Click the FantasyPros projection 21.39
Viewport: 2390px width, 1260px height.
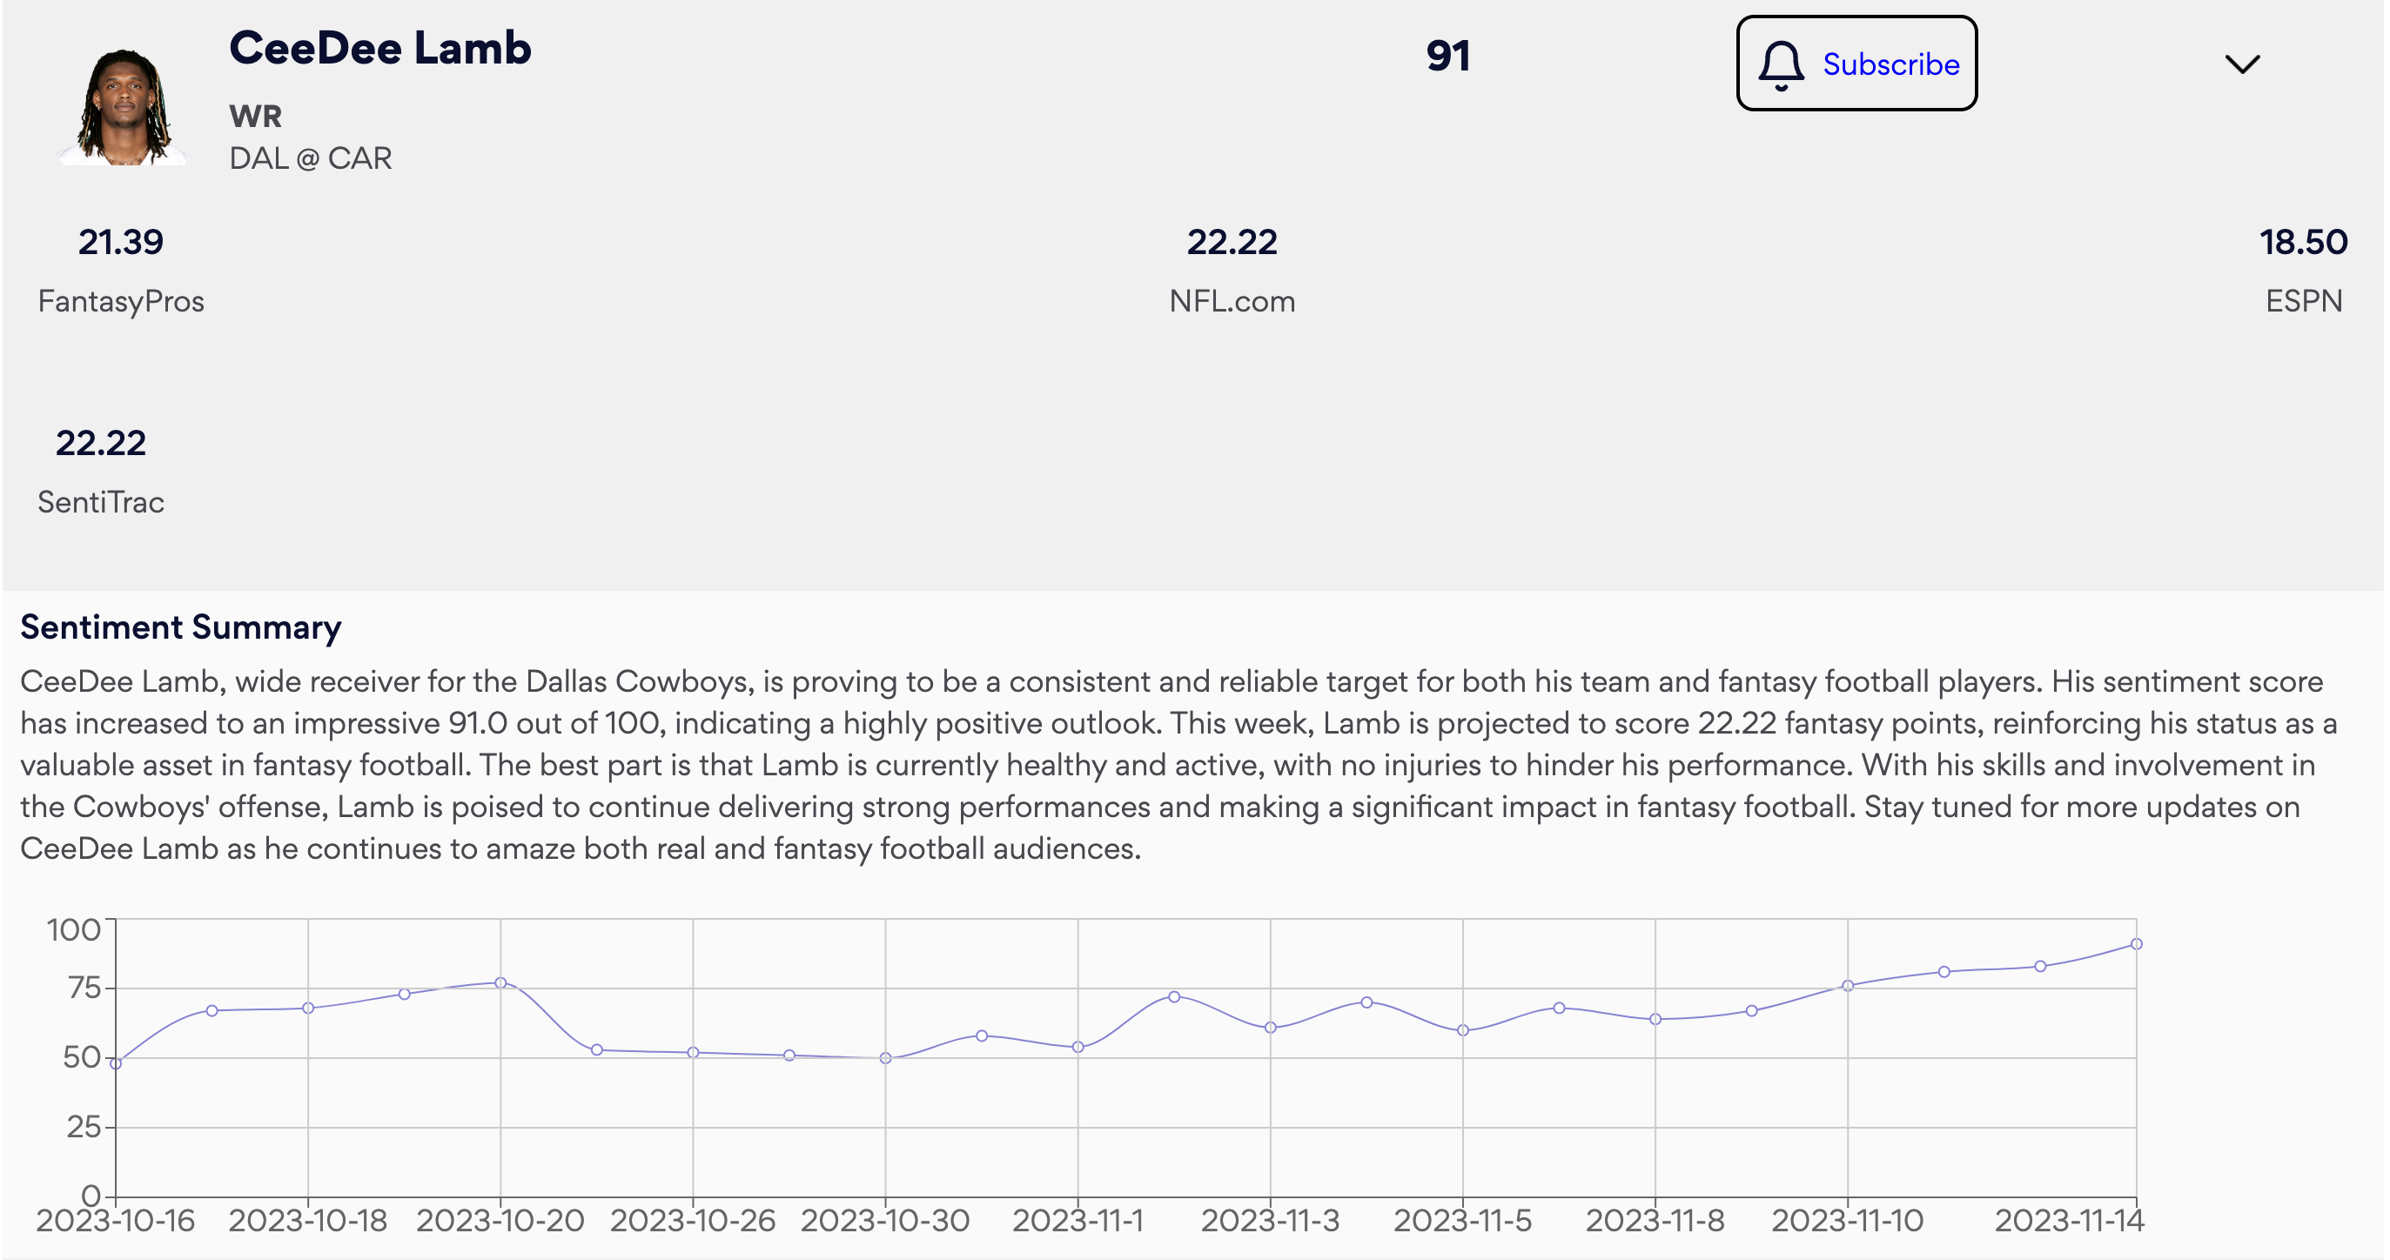coord(121,242)
